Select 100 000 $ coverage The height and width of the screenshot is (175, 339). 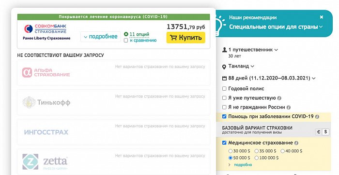tap(256, 158)
